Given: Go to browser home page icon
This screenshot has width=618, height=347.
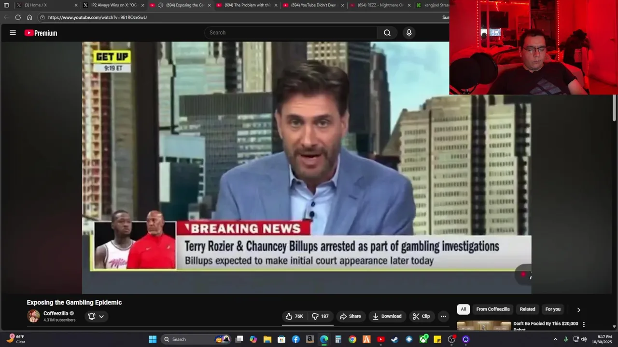Looking at the screenshot, I should tap(29, 17).
